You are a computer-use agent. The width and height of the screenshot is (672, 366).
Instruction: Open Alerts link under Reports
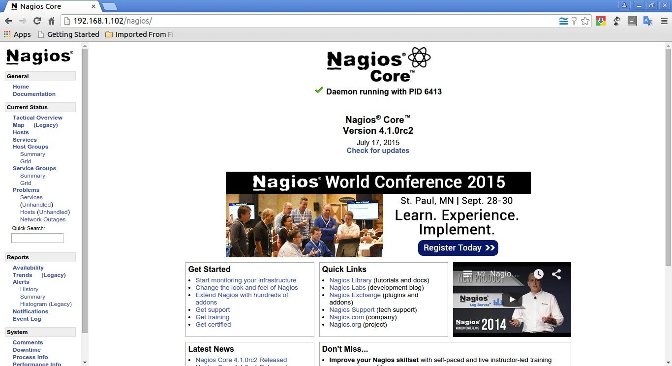(21, 282)
